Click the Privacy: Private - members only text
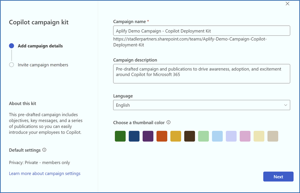 click(x=40, y=163)
